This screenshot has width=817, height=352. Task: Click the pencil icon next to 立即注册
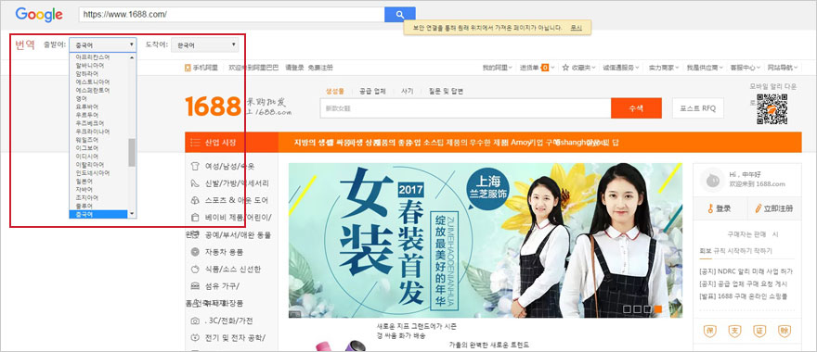(759, 208)
